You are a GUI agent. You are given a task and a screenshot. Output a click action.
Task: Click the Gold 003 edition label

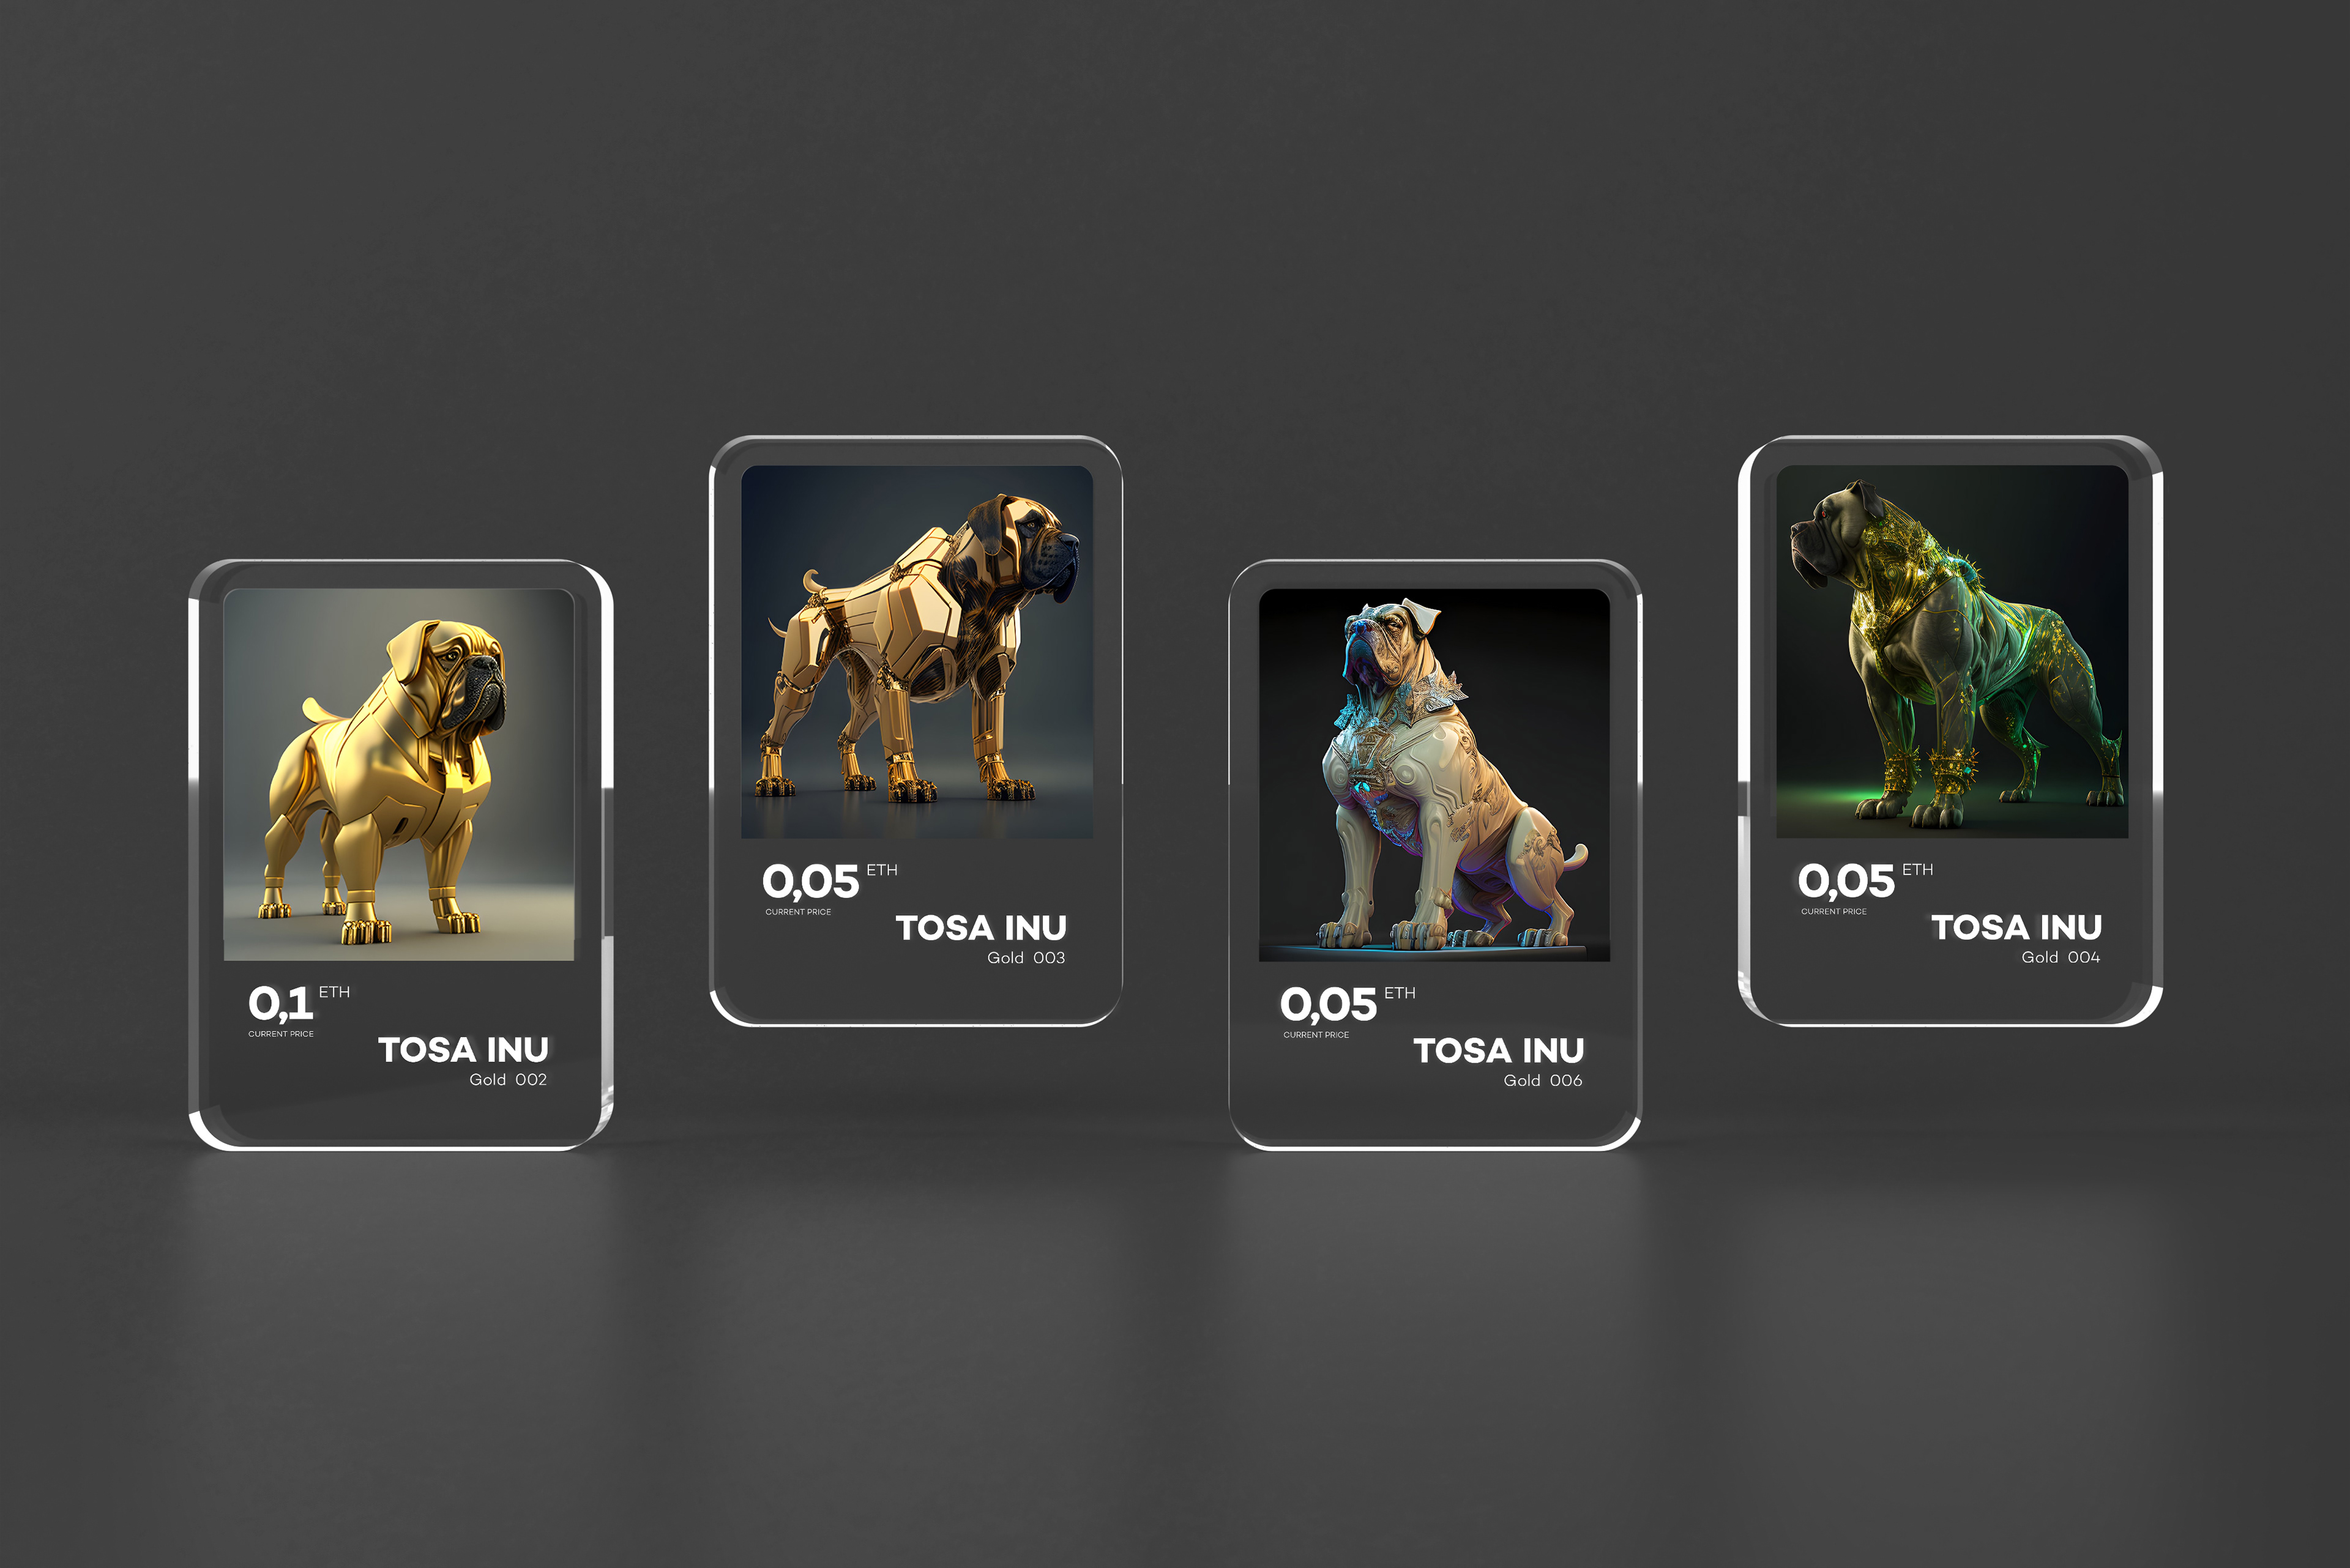click(x=1026, y=958)
